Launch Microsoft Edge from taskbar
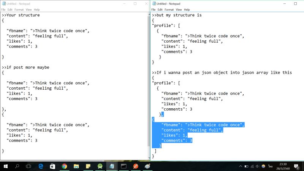This screenshot has width=304, height=171. pyautogui.click(x=41, y=166)
